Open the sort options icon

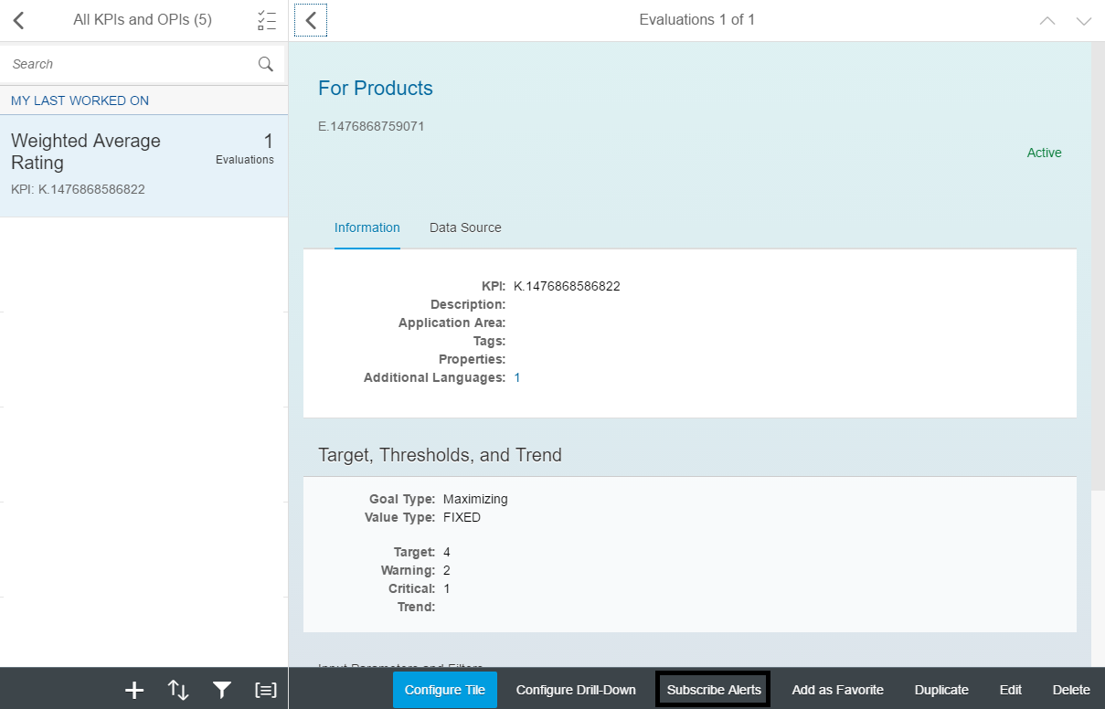point(178,690)
